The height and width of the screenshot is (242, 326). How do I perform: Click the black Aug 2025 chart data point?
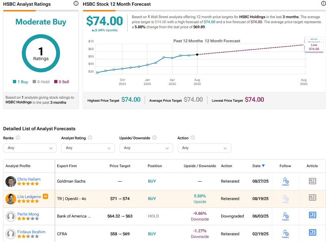[197, 54]
